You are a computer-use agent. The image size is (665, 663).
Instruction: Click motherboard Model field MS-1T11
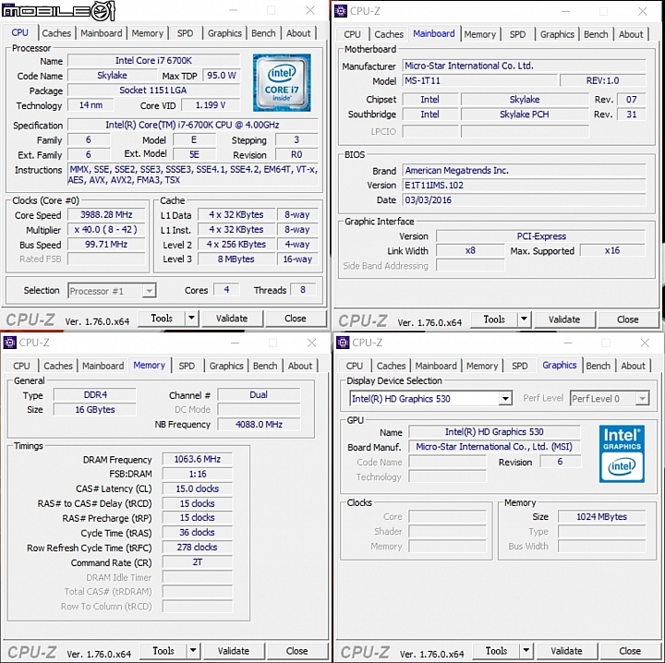pos(479,80)
